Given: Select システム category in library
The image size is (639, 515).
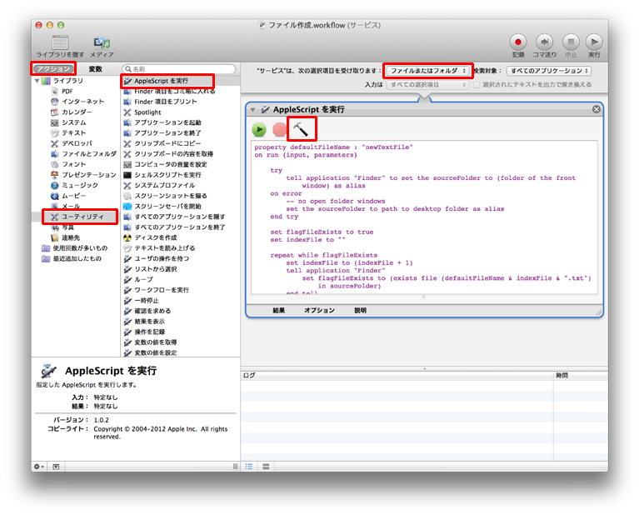Looking at the screenshot, I should point(75,122).
